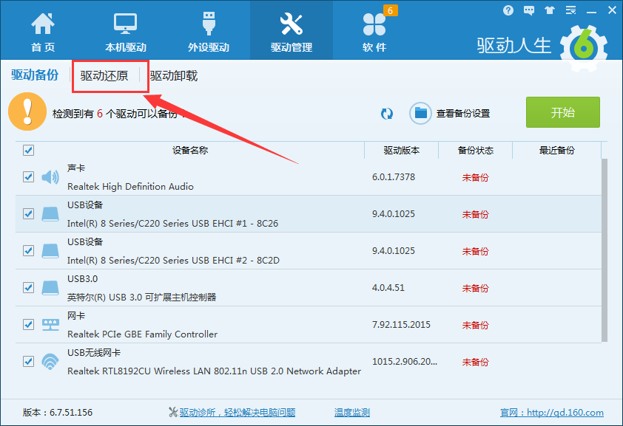Toggle the select-all header checkbox
Screen dimensions: 623x426
[29, 150]
